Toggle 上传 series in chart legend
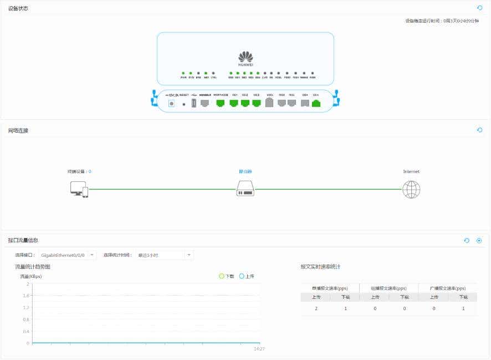Viewport: 491px width, 360px height. [x=247, y=276]
